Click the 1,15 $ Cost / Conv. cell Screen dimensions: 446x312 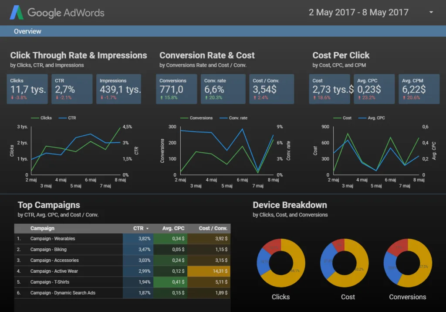point(209,250)
